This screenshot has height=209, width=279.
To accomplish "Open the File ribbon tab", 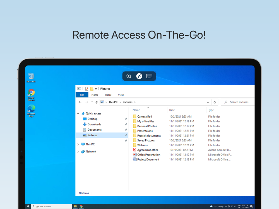I will 82,95.
